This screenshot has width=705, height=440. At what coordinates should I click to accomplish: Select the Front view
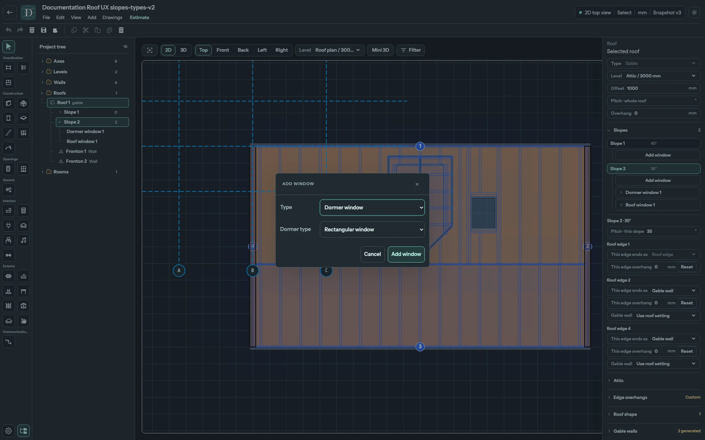pos(223,50)
